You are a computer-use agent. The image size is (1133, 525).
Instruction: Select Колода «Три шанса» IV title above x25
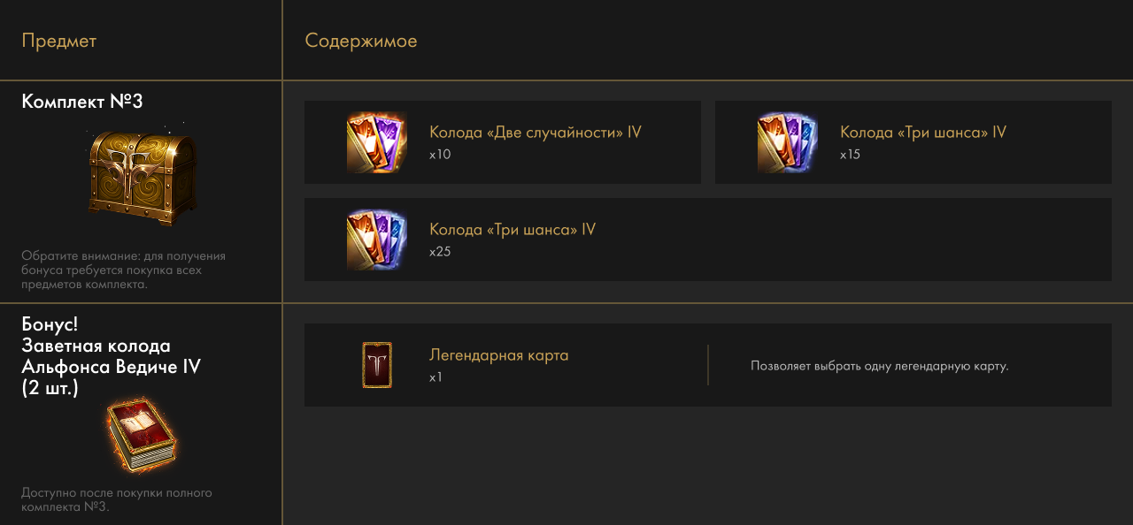[x=513, y=230]
